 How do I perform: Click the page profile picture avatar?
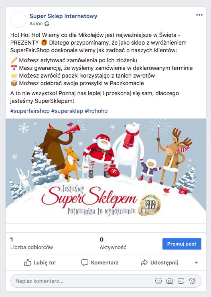pyautogui.click(x=18, y=20)
